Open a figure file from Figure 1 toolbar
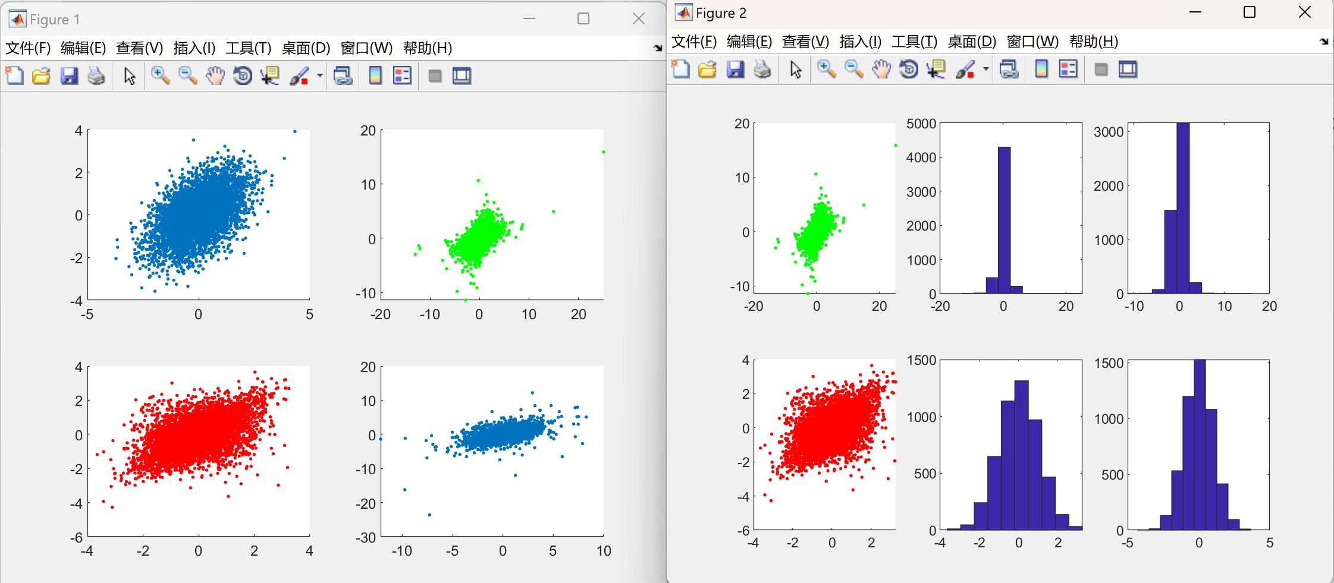The width and height of the screenshot is (1334, 583). [x=41, y=75]
